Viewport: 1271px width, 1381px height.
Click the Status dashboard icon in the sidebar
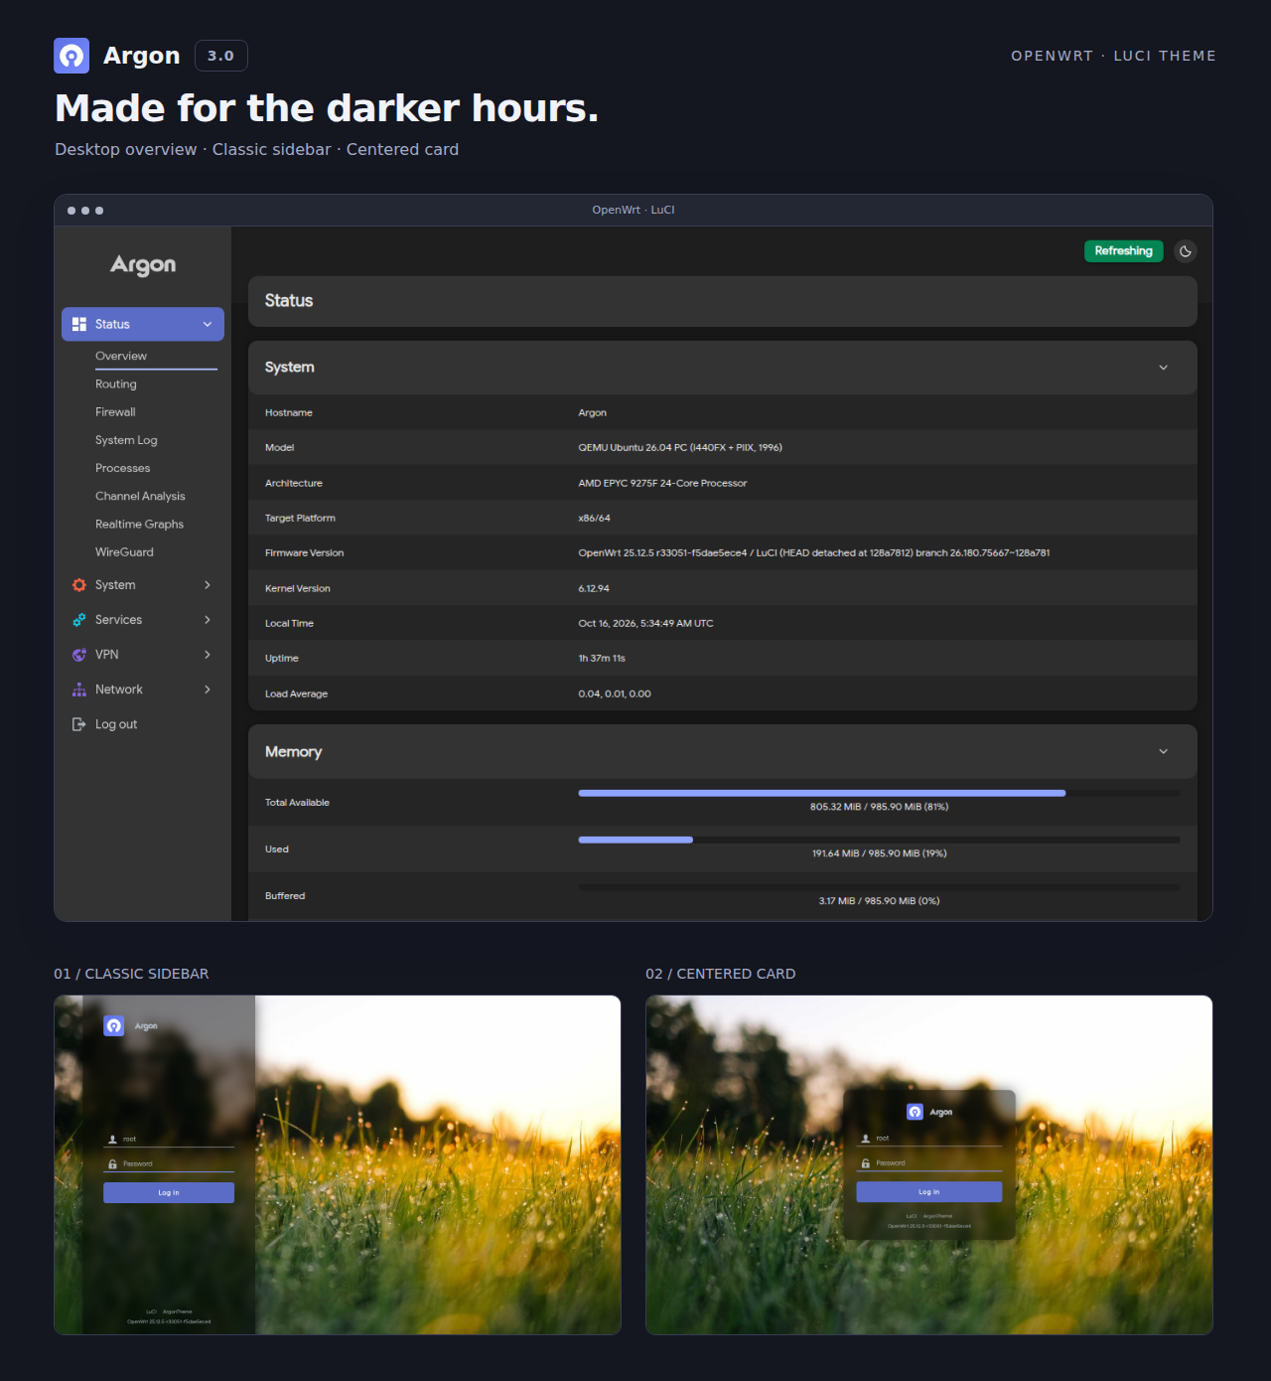coord(79,324)
